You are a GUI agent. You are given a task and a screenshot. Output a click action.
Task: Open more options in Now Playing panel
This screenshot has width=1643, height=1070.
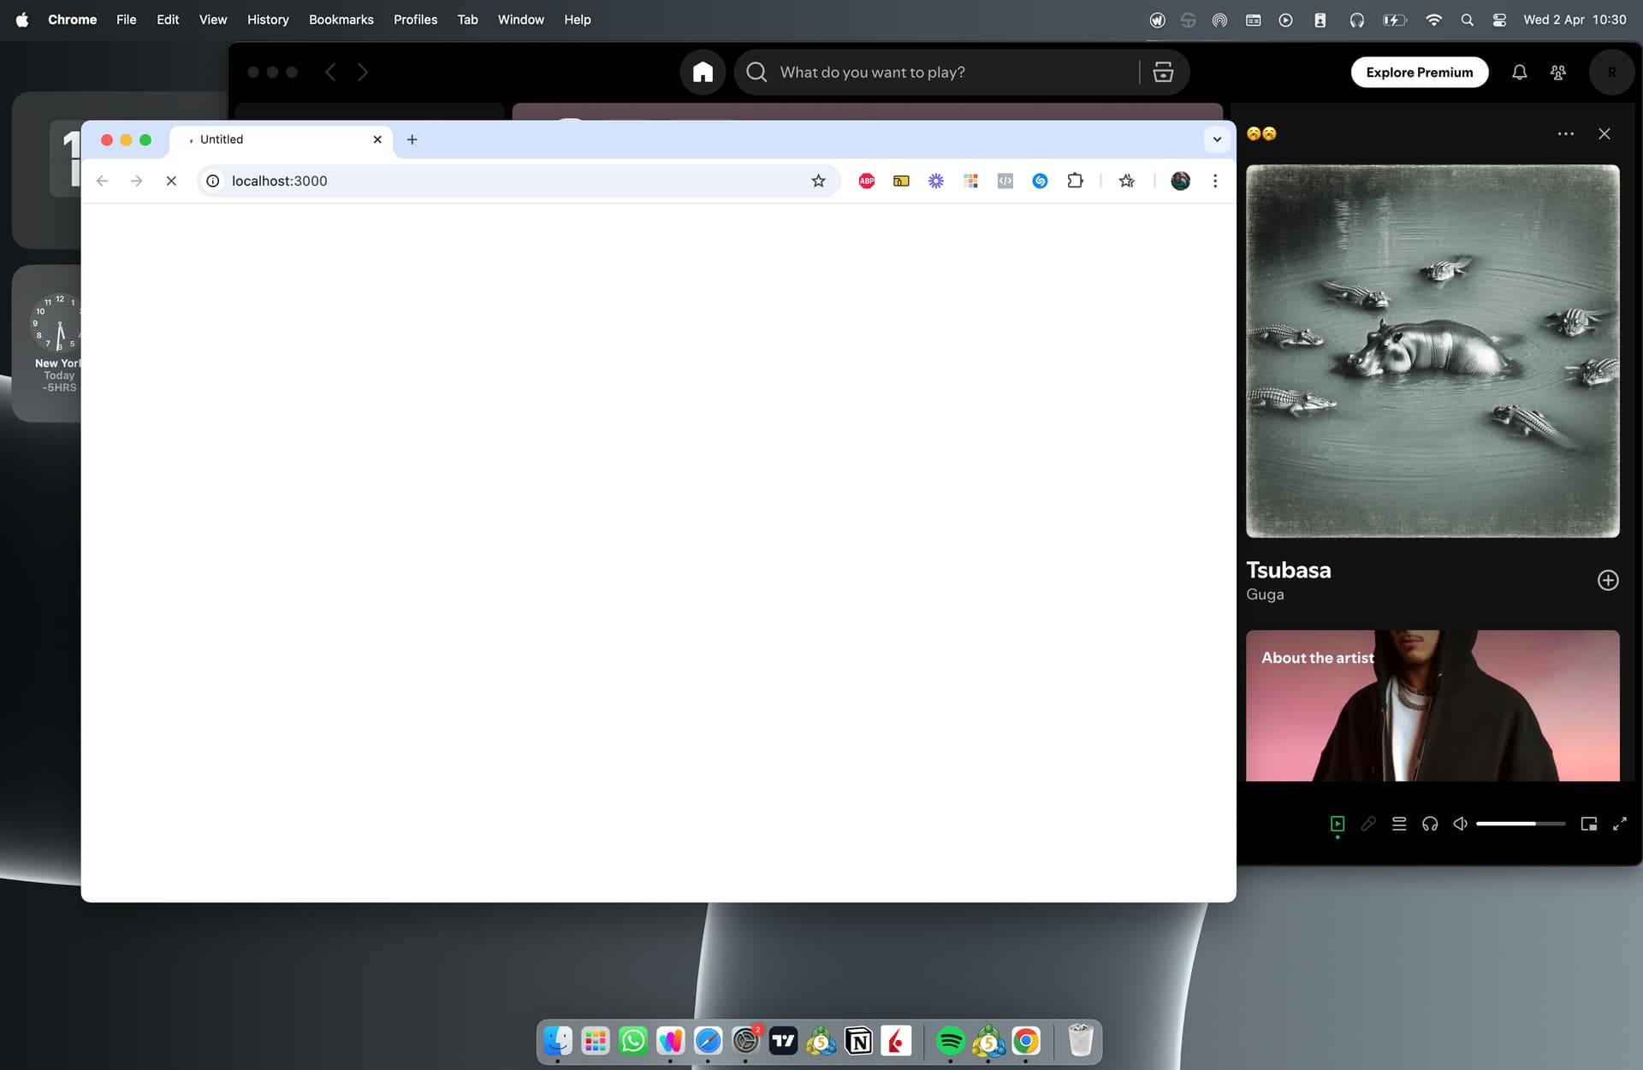1565,134
